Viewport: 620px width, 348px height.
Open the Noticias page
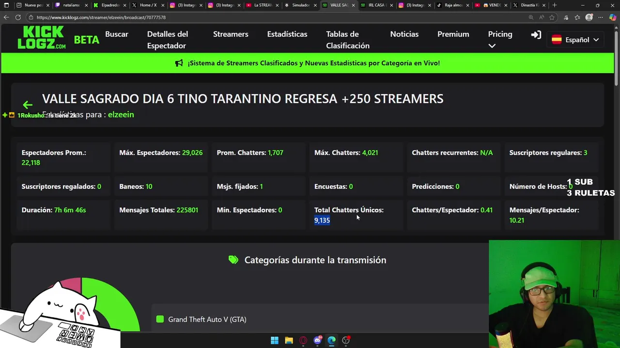(x=404, y=34)
